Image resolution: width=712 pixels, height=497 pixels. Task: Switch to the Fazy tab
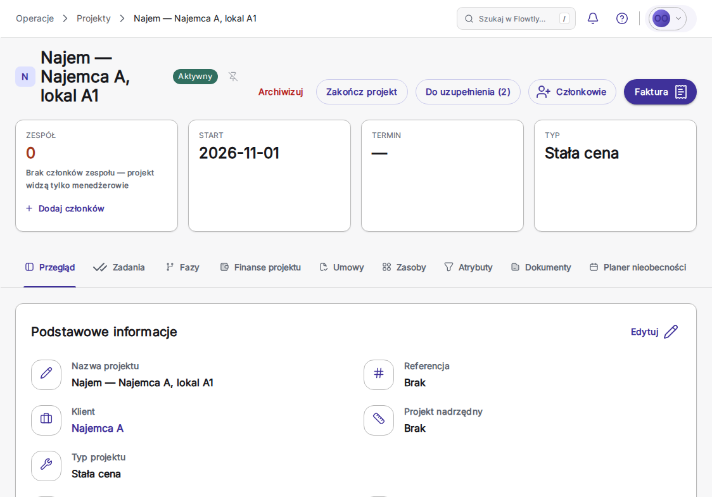pyautogui.click(x=182, y=267)
